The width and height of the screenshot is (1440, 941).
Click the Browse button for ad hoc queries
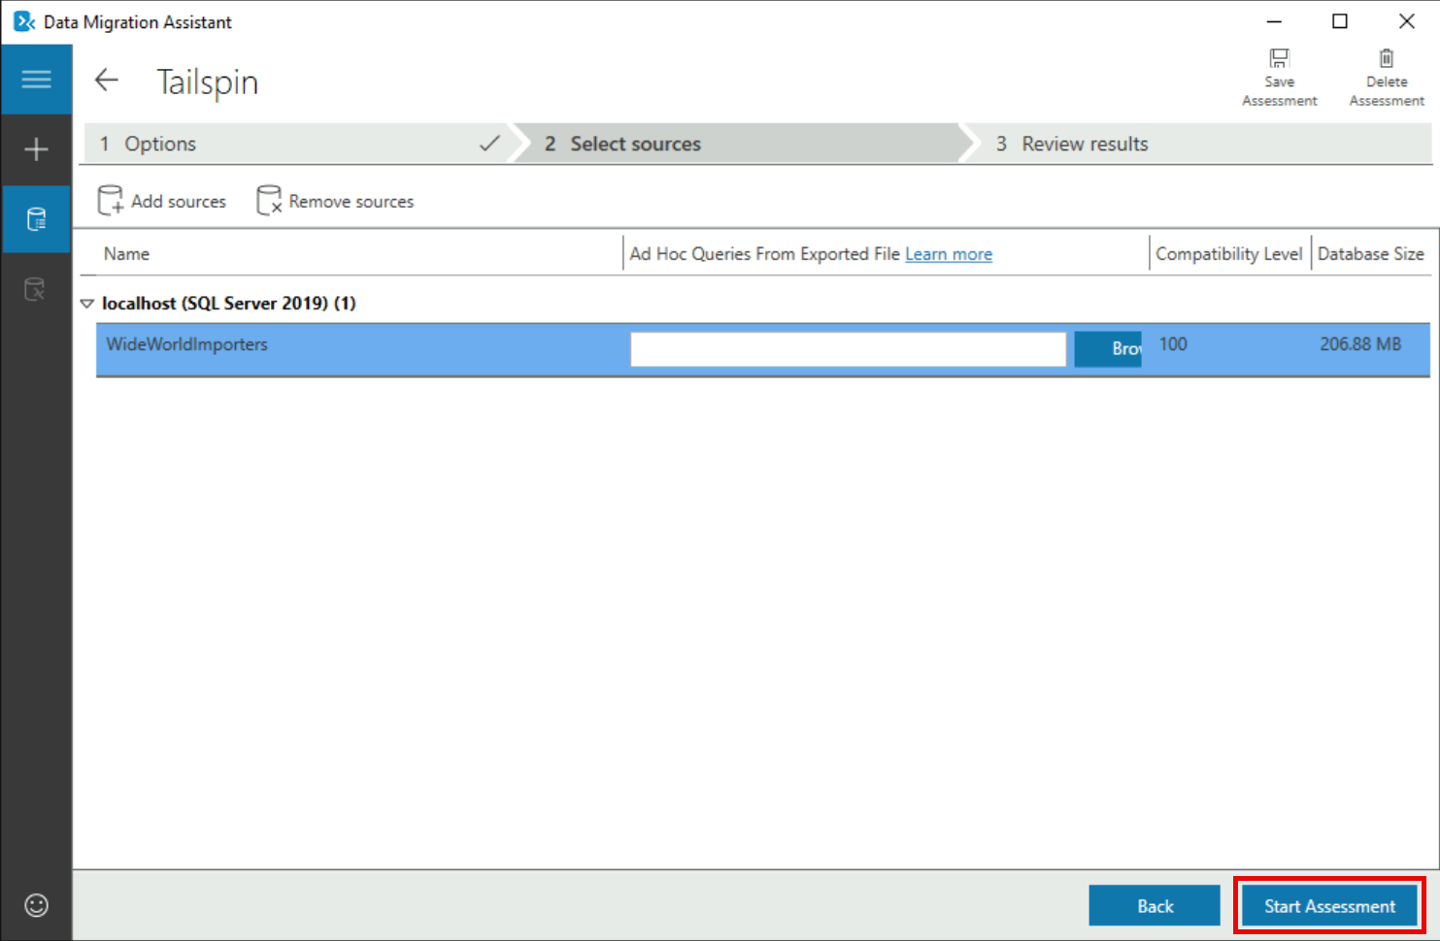coord(1108,349)
